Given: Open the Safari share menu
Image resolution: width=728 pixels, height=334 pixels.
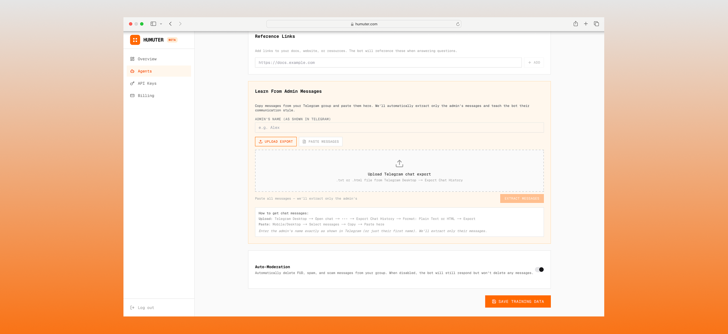Looking at the screenshot, I should click(x=575, y=24).
